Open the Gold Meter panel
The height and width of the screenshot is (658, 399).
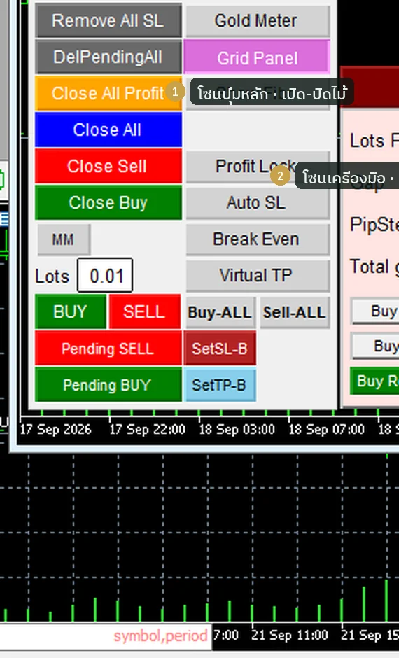point(258,20)
